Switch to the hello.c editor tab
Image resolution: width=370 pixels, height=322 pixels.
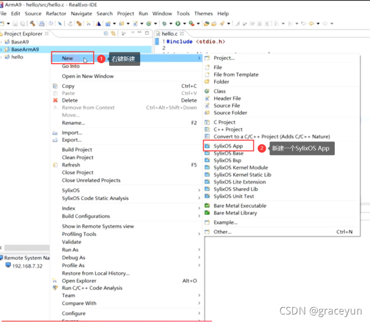tap(169, 34)
